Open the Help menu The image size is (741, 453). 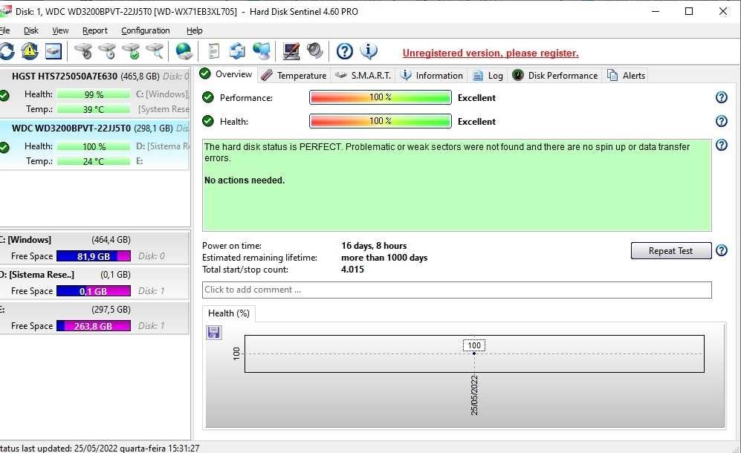(194, 30)
